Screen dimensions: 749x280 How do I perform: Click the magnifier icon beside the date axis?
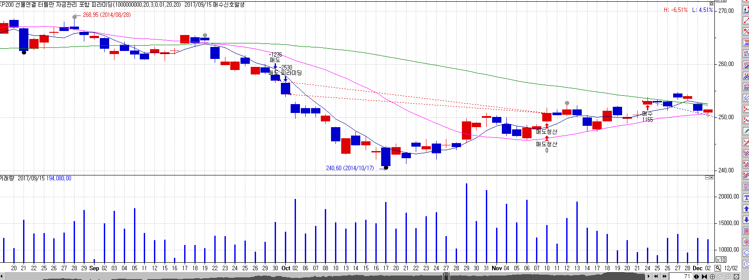[718, 268]
